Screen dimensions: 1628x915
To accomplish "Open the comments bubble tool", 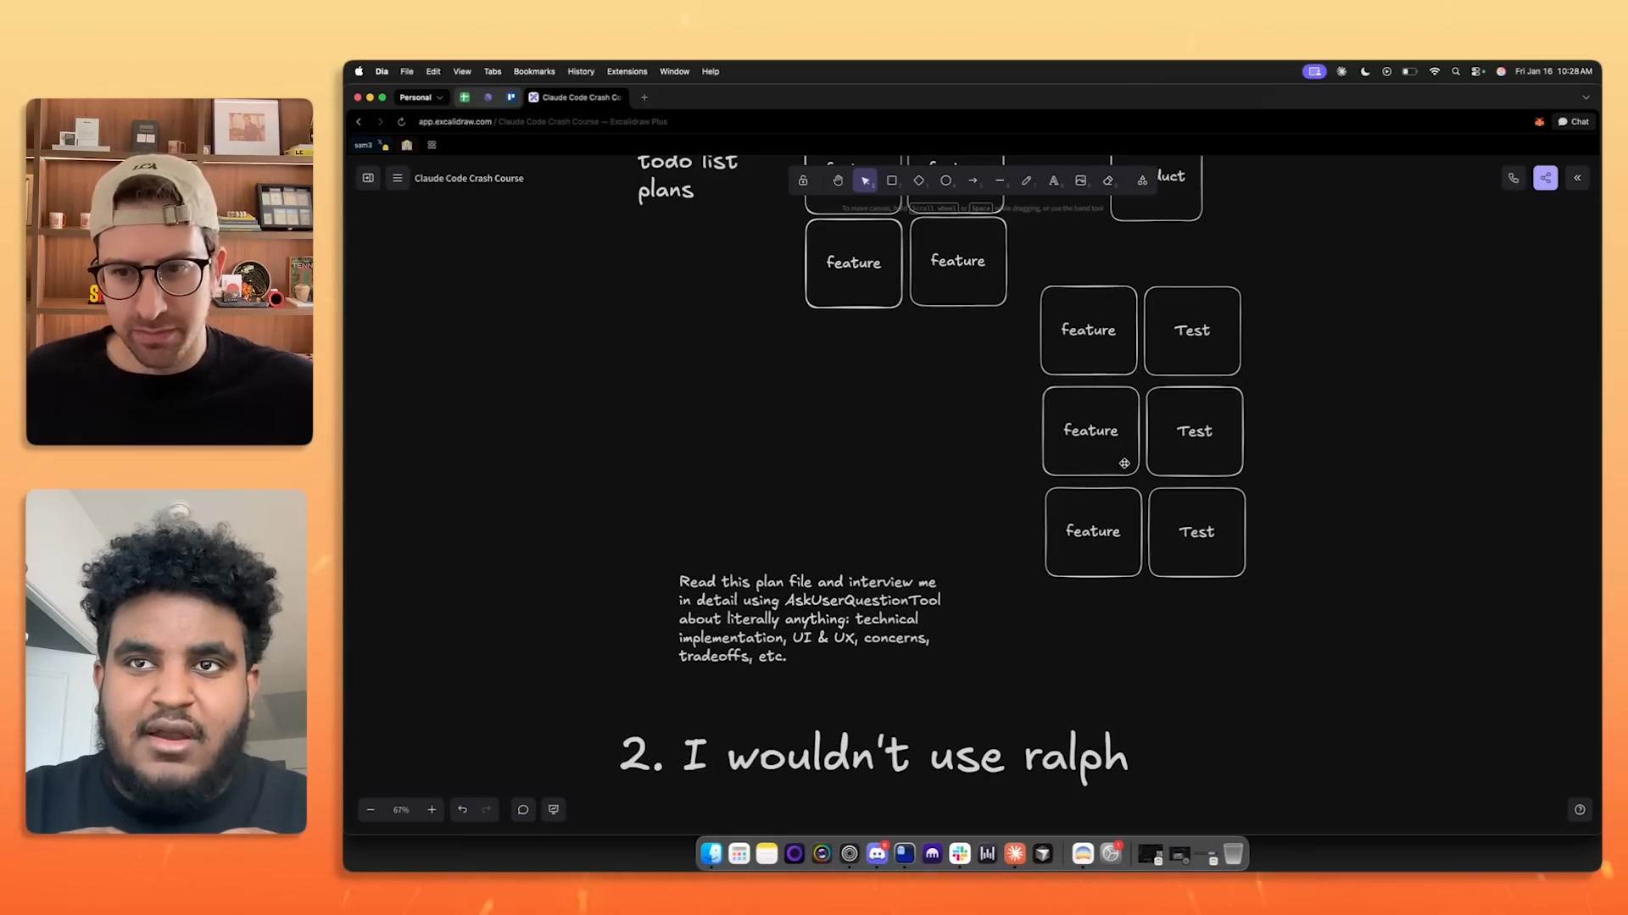I will click(523, 810).
